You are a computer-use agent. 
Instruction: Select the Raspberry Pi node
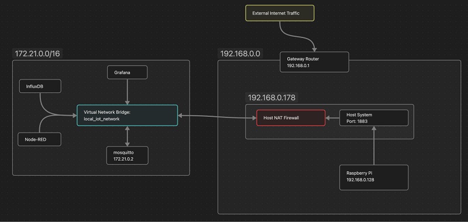click(374, 177)
